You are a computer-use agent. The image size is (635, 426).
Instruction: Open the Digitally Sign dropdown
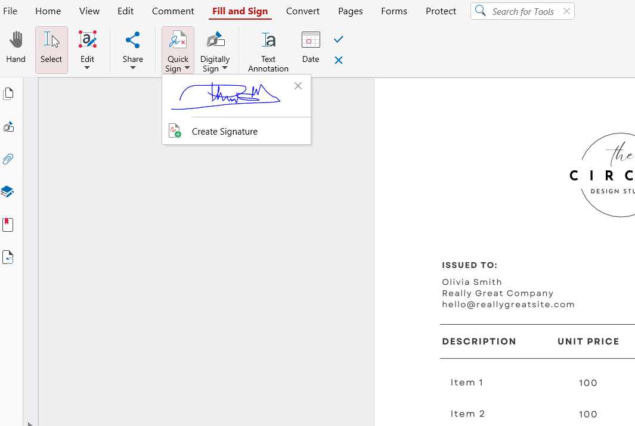(x=224, y=68)
